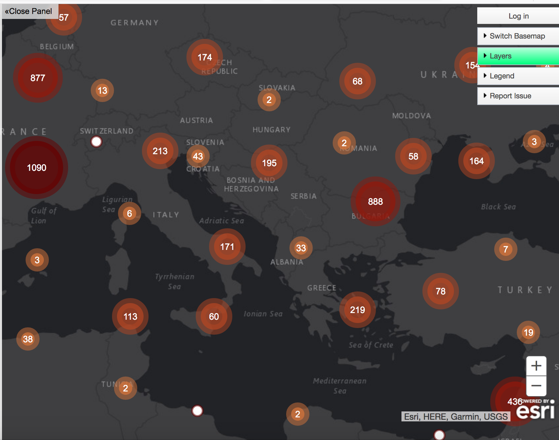The image size is (559, 440).
Task: Click the 1090 cluster marker over France
Action: coord(37,167)
